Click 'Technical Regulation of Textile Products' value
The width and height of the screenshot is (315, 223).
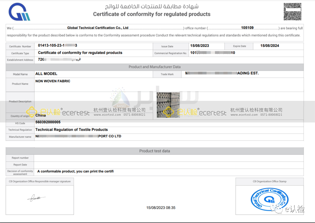71,130
